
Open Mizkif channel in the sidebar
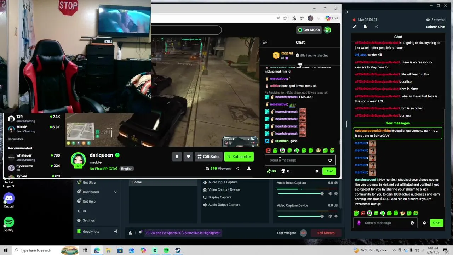coord(34,129)
